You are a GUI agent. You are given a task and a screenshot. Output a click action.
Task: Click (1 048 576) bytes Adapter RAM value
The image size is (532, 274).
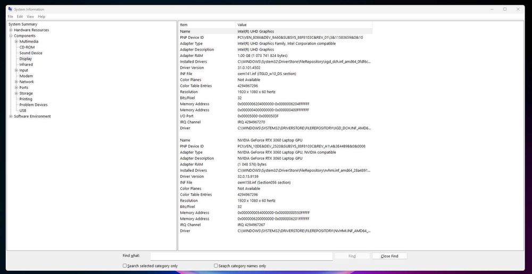tap(252, 164)
